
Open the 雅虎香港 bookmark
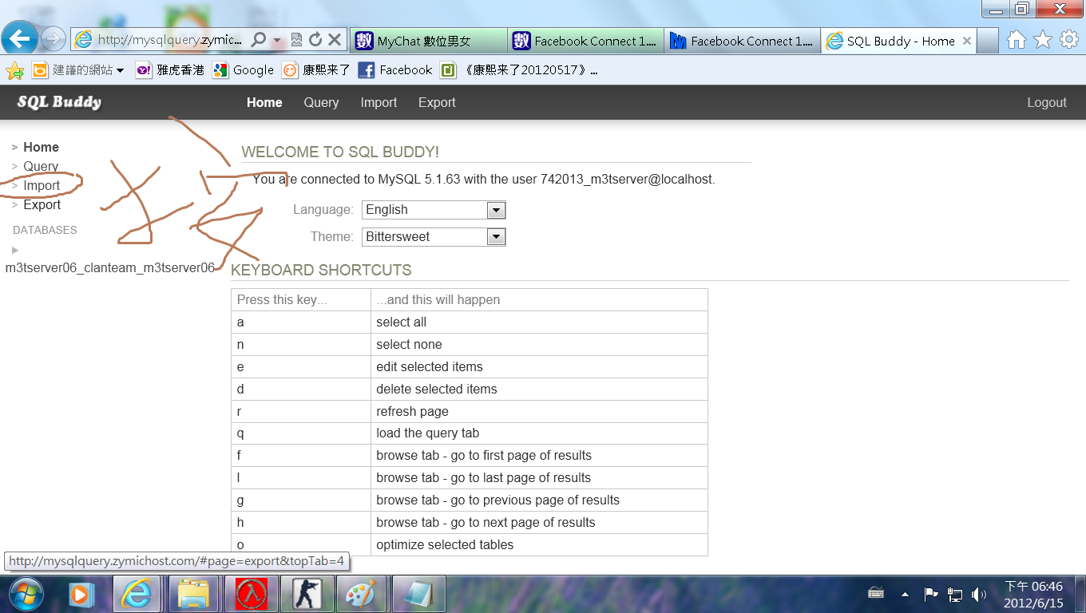pos(170,70)
